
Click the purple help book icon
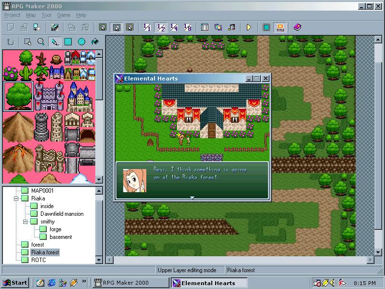(297, 27)
